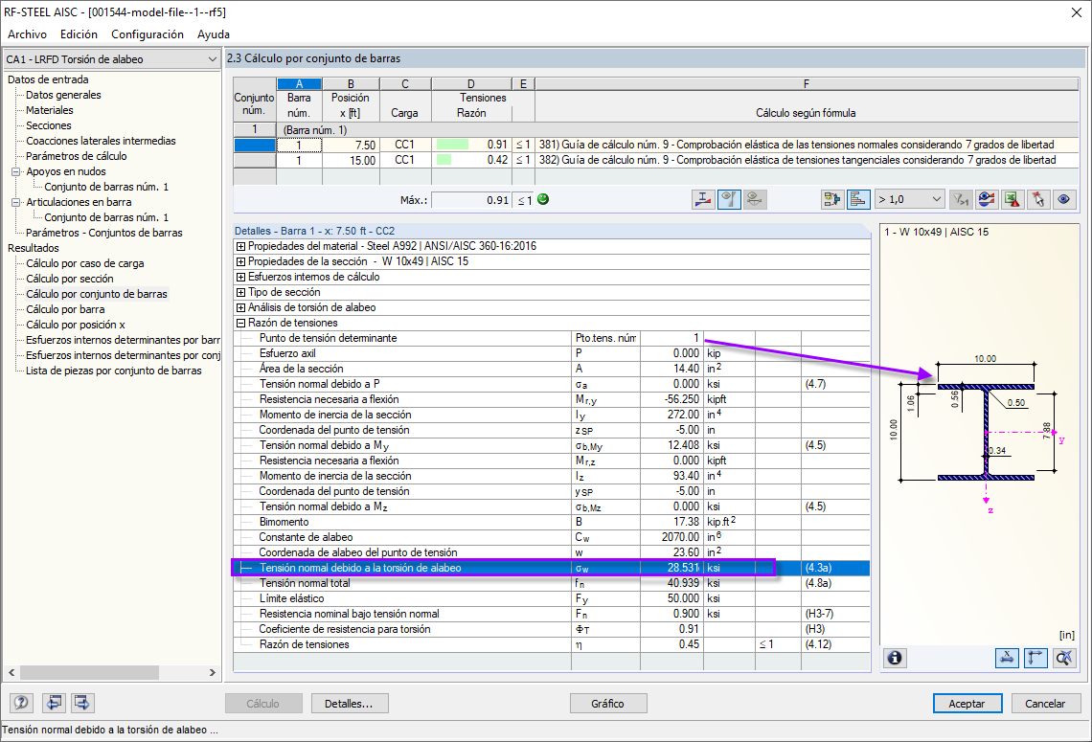The height and width of the screenshot is (742, 1092).
Task: Select 'Parámetros de cálculo' tree item
Action: (x=77, y=156)
